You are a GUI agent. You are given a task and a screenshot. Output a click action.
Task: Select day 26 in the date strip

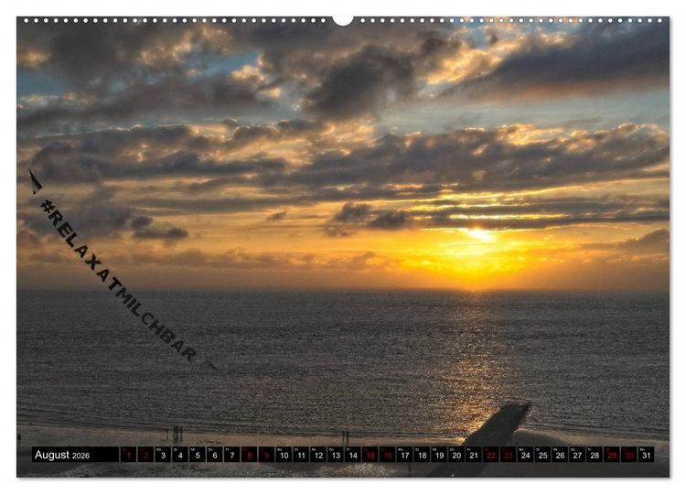561,455
